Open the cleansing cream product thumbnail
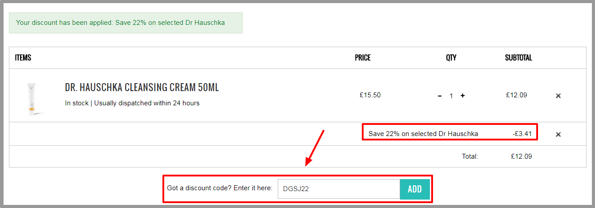This screenshot has width=595, height=208. pyautogui.click(x=32, y=100)
